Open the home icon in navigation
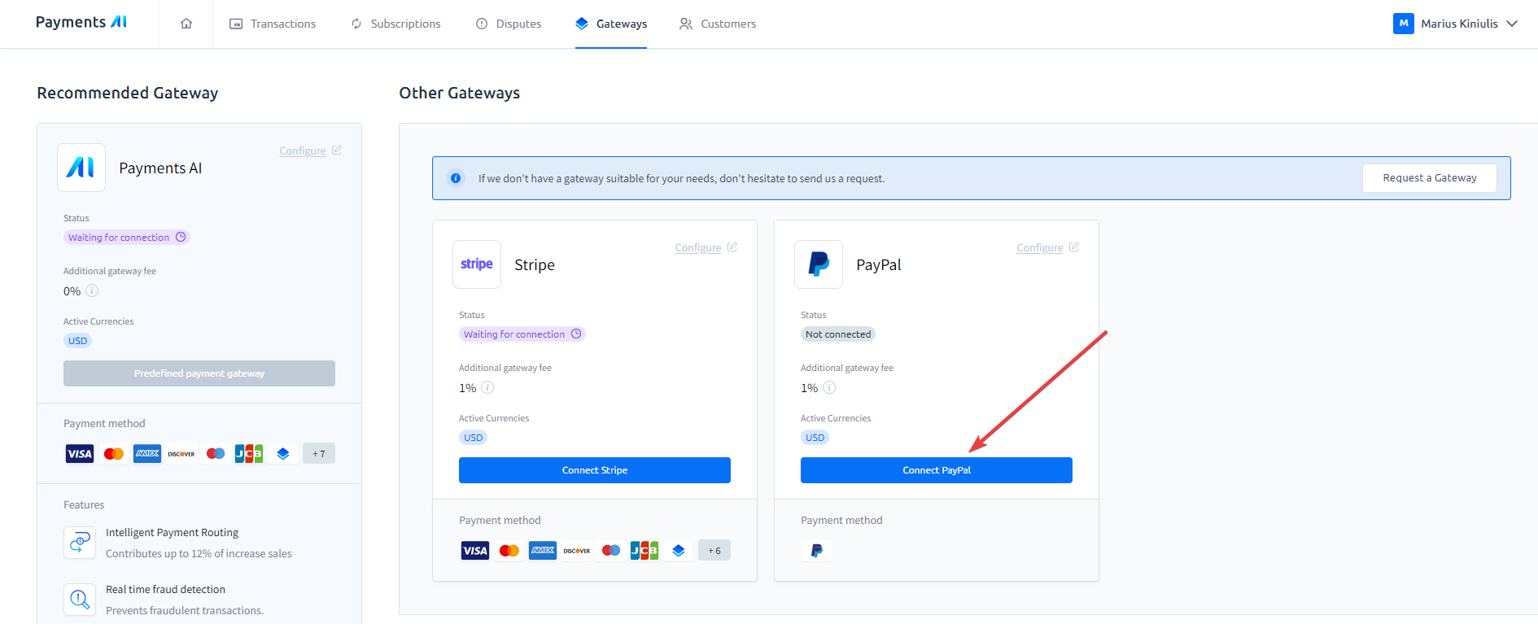 tap(186, 24)
